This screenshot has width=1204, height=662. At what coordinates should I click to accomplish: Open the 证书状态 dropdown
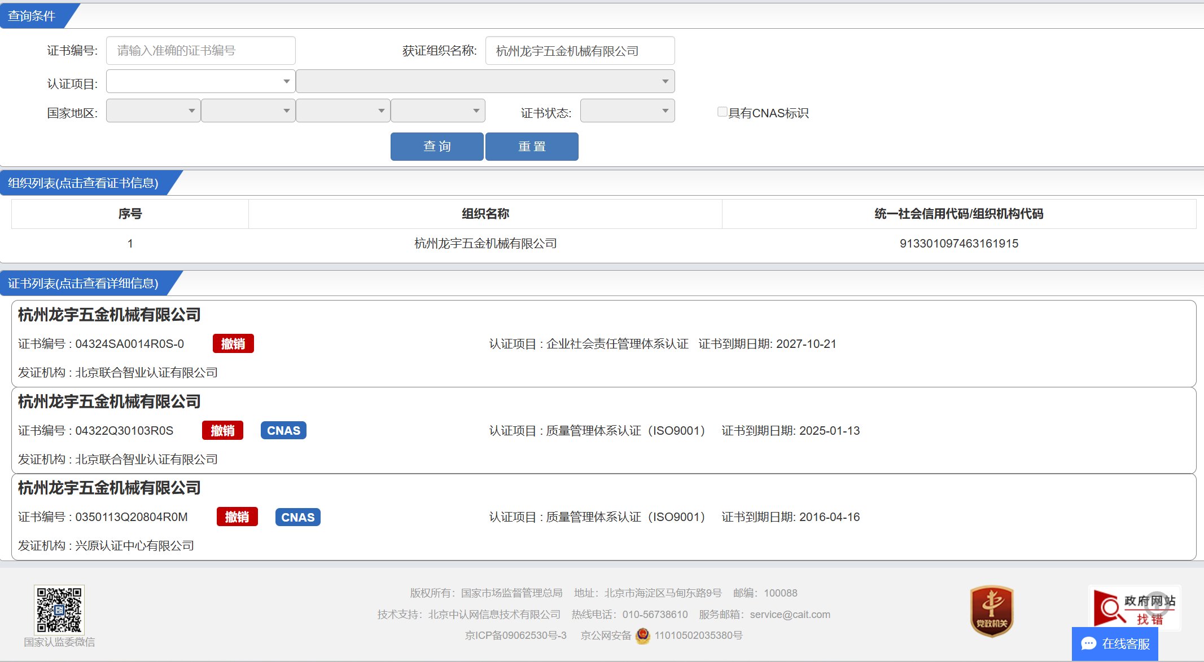point(627,111)
